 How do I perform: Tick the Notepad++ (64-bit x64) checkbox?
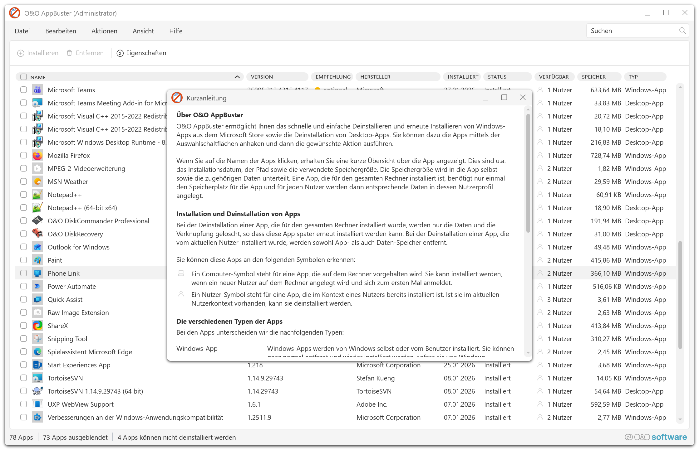pos(24,208)
